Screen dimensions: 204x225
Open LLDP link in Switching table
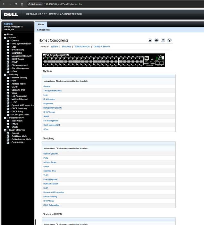(46, 188)
